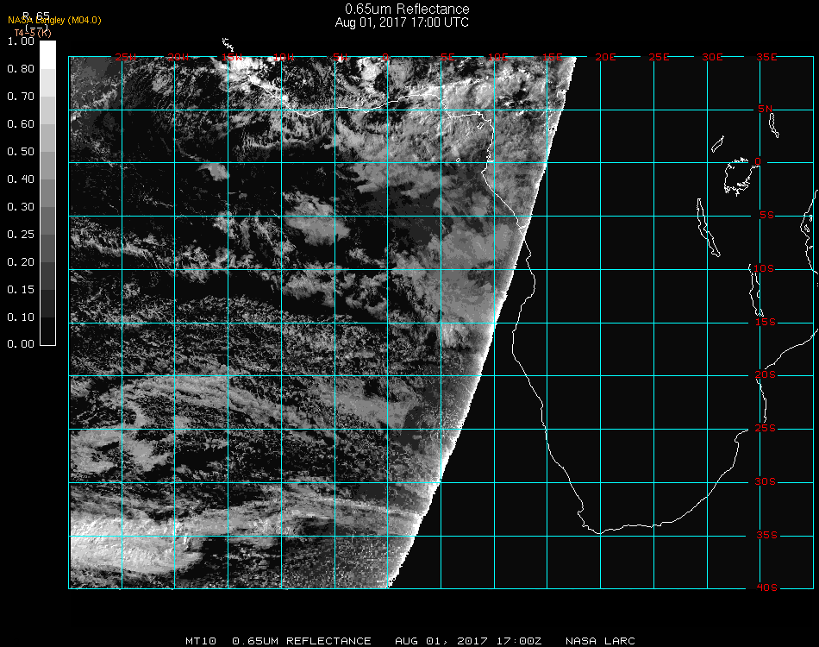The width and height of the screenshot is (819, 647).
Task: Click the 5S latitude label
Action: point(766,216)
